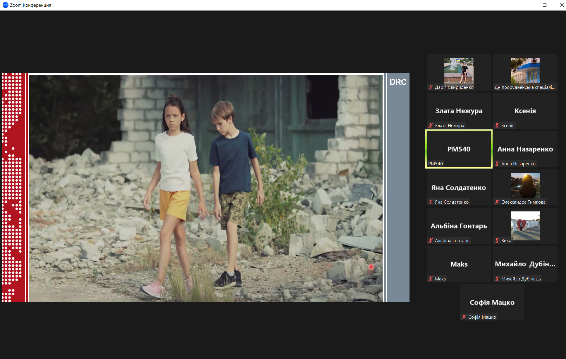Click the Zoom logo in title bar
The width and height of the screenshot is (566, 359).
(x=5, y=5)
